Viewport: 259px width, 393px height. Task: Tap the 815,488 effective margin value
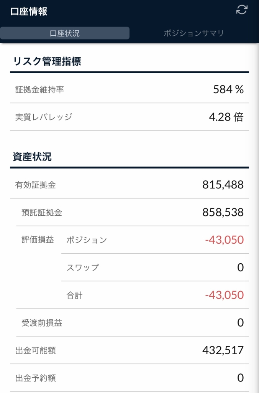[x=223, y=185]
